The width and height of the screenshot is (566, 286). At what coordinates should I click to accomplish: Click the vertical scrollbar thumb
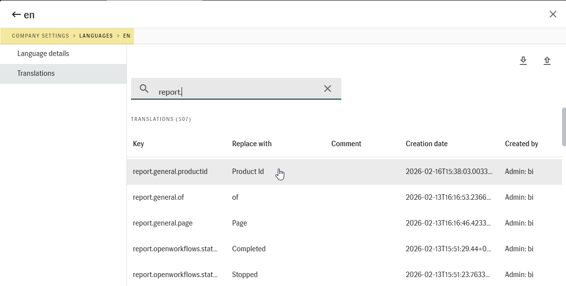564,127
